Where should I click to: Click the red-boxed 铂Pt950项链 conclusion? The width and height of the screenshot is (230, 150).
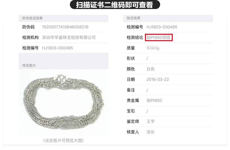coord(159,37)
